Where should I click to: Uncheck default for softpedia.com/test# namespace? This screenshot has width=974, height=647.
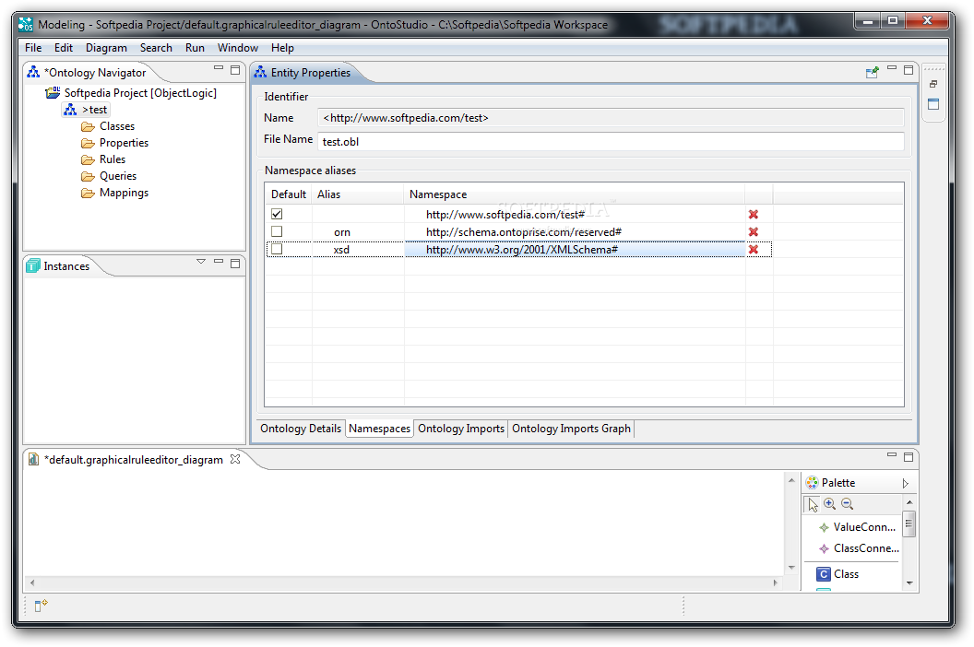click(277, 214)
